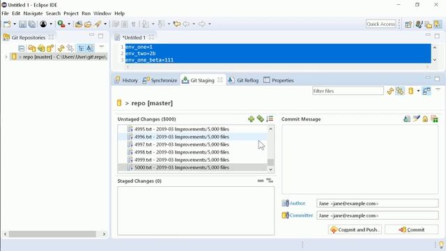This screenshot has height=251, width=446.
Task: Click the green Run with red toolbox icon
Action: tap(61, 24)
